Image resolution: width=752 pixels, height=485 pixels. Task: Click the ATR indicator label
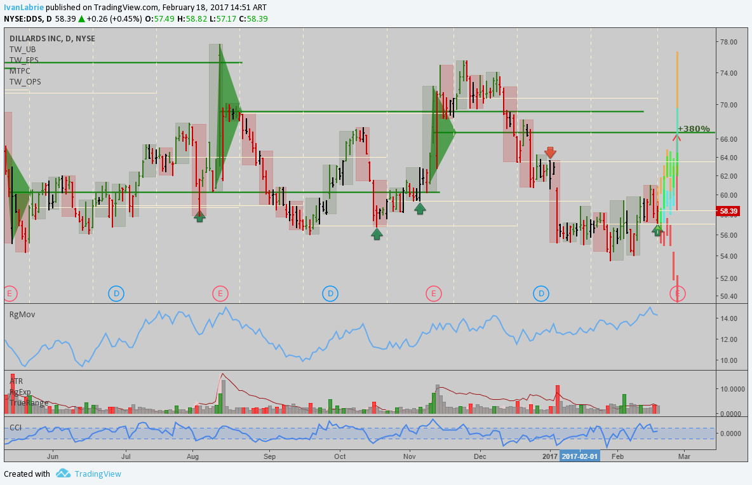tap(17, 381)
